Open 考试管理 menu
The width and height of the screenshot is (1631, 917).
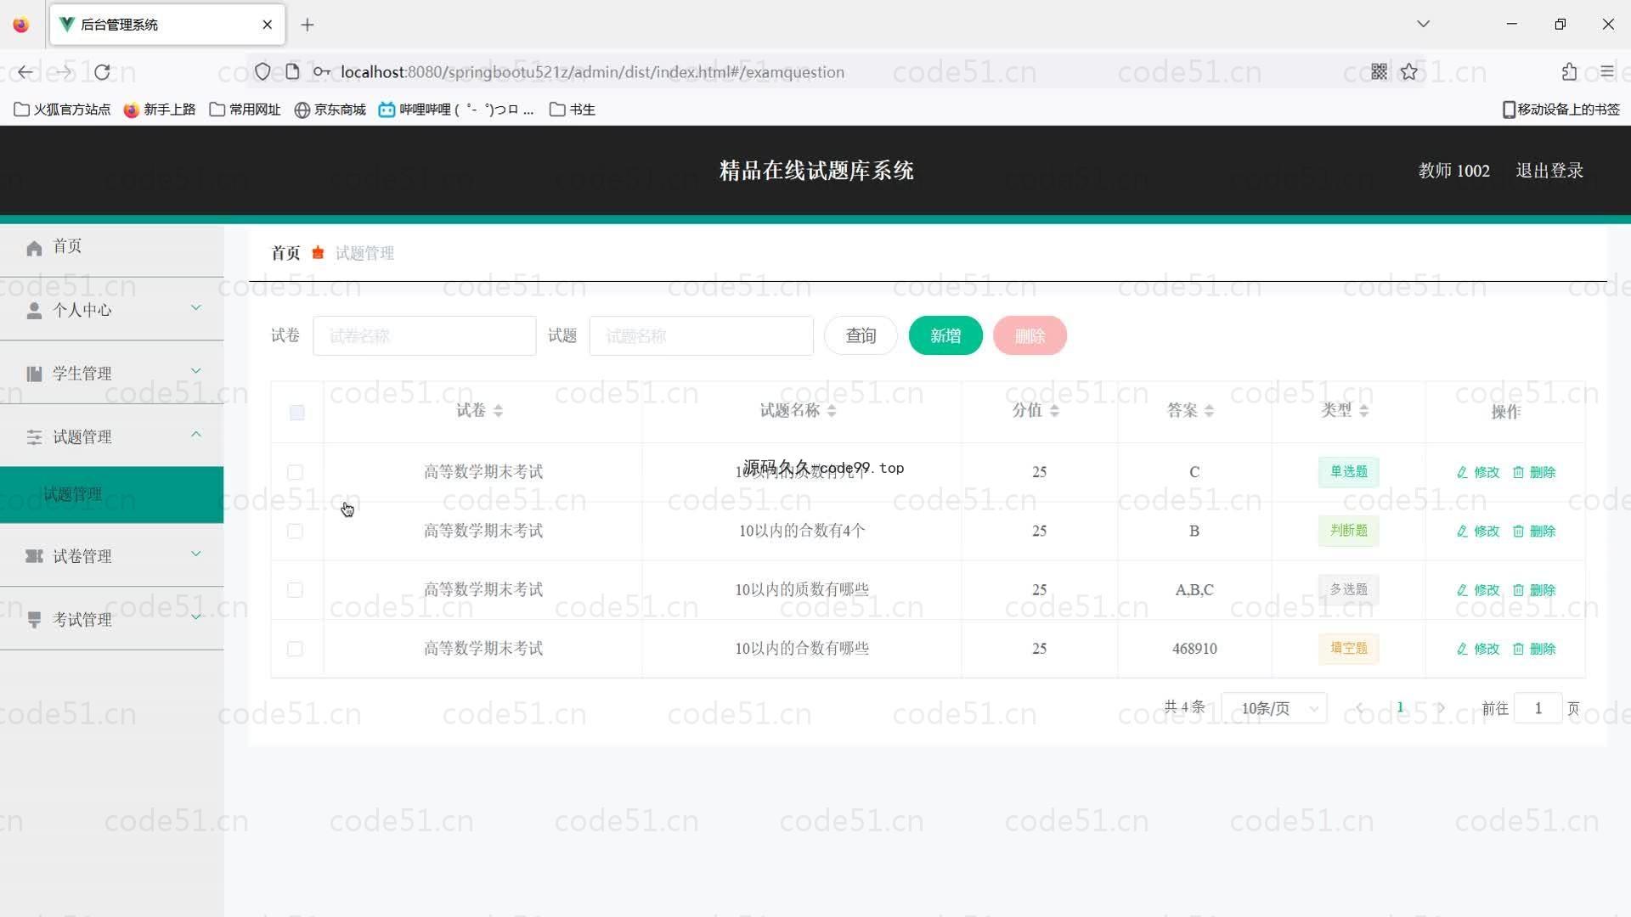[x=111, y=620]
